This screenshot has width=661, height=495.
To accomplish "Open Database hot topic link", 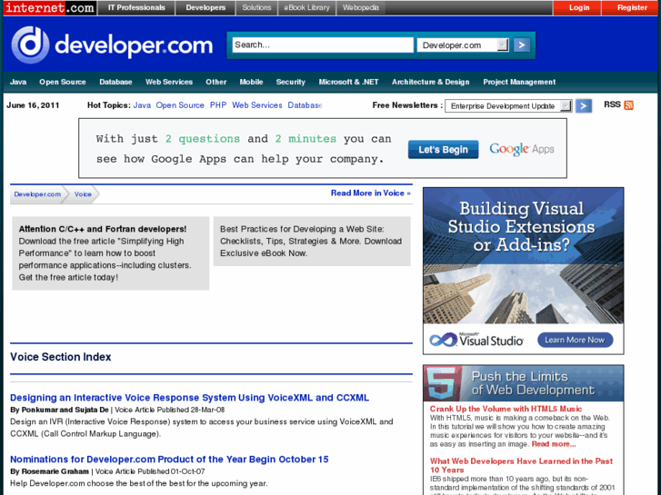I will (305, 105).
